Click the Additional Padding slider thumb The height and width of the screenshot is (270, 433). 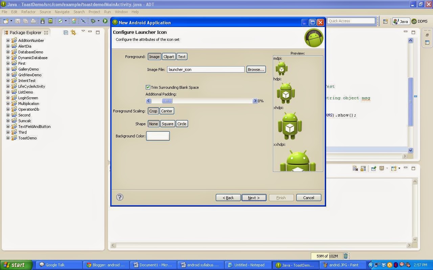click(x=167, y=101)
